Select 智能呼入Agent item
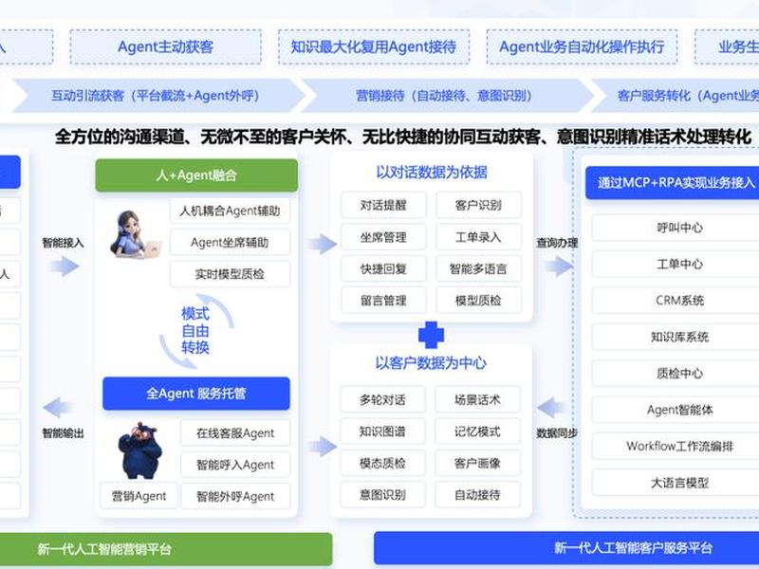The width and height of the screenshot is (759, 569). tap(235, 465)
